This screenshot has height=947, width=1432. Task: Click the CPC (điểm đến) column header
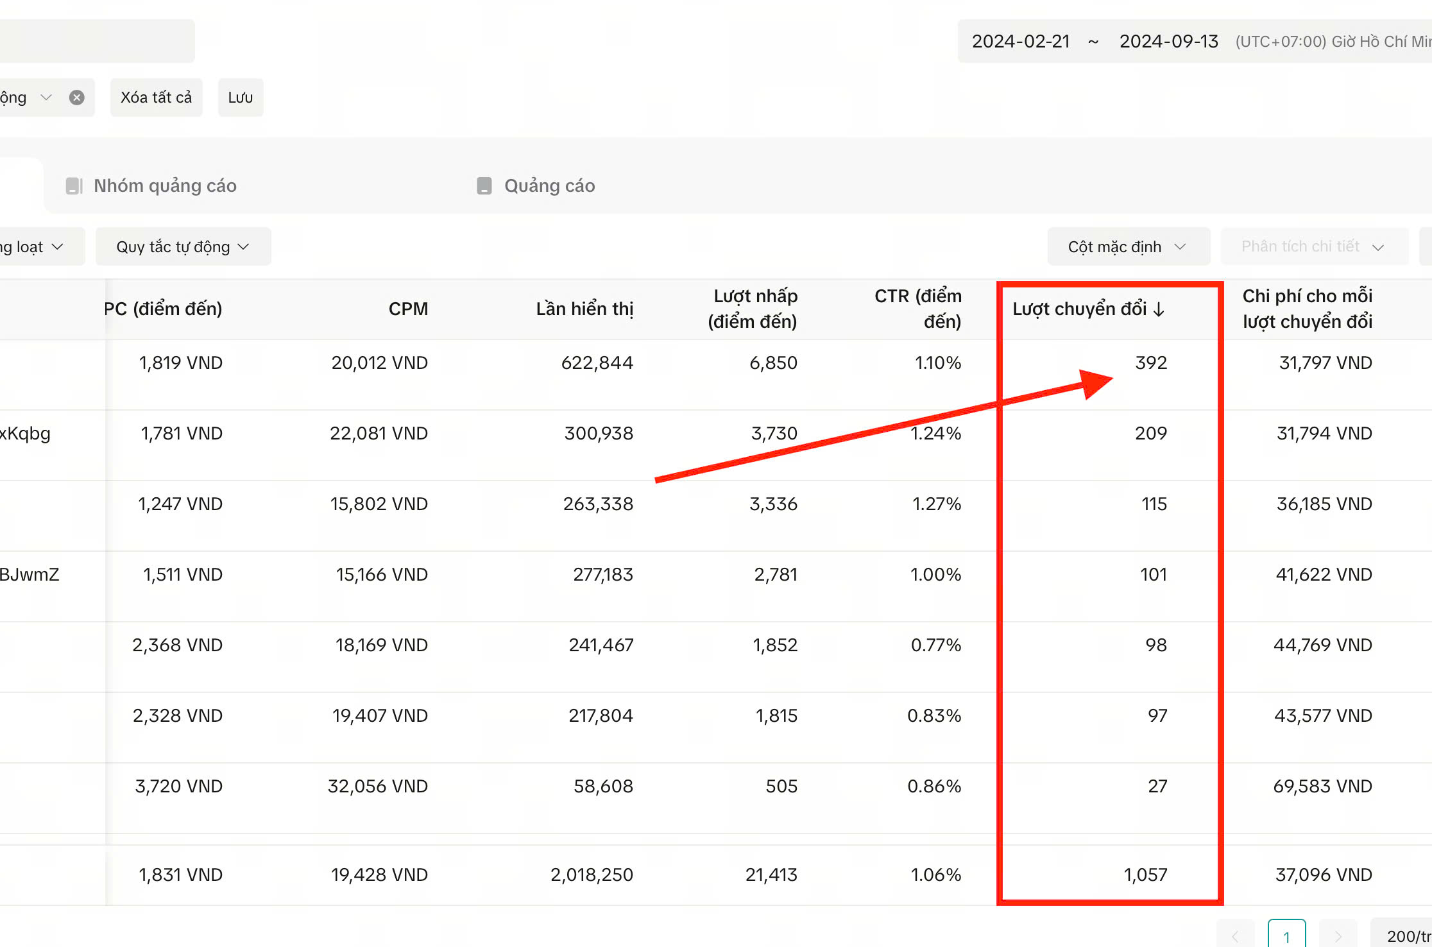[163, 309]
